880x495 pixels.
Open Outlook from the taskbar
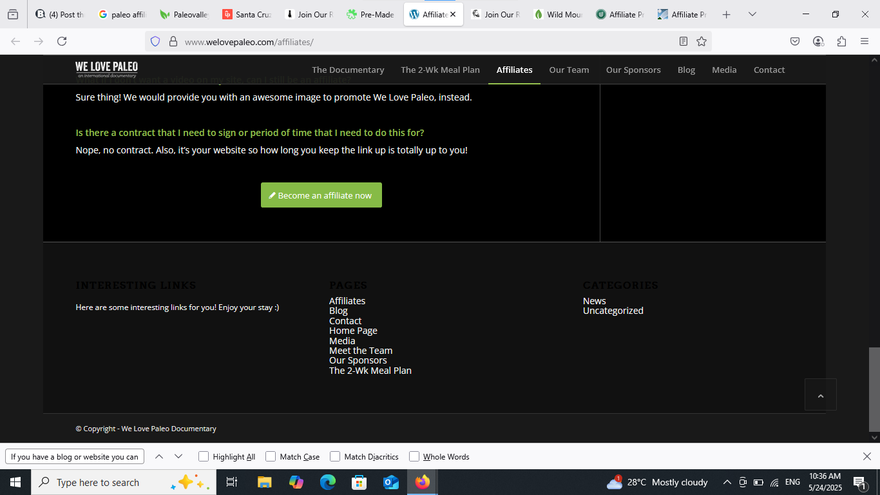coord(390,482)
